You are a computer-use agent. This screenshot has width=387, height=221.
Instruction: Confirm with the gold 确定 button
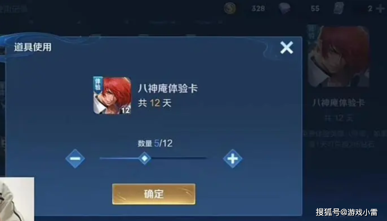(x=154, y=194)
